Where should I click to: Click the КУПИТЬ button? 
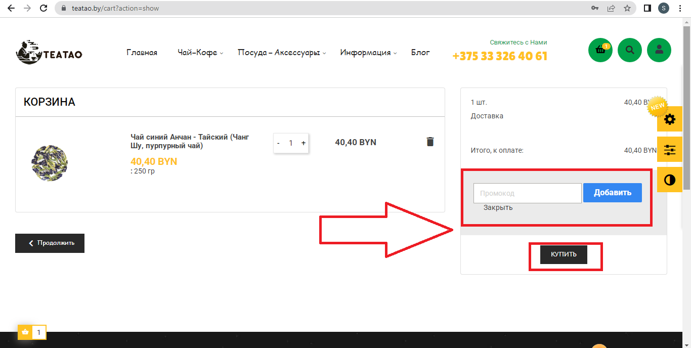[x=564, y=254]
